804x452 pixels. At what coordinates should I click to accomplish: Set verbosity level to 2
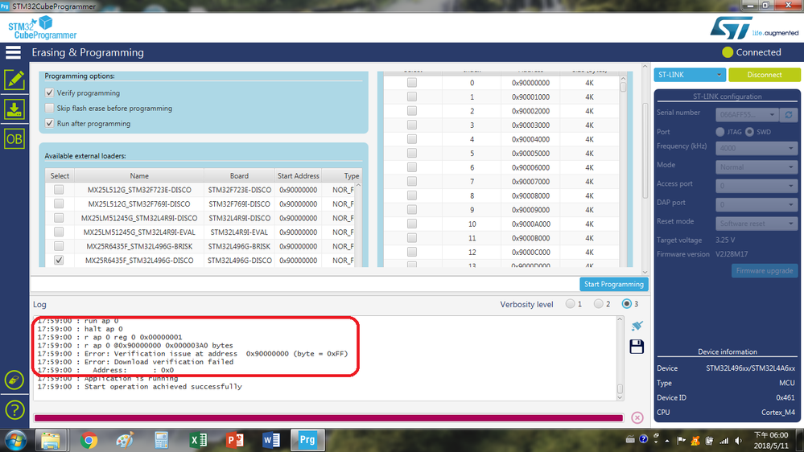599,304
